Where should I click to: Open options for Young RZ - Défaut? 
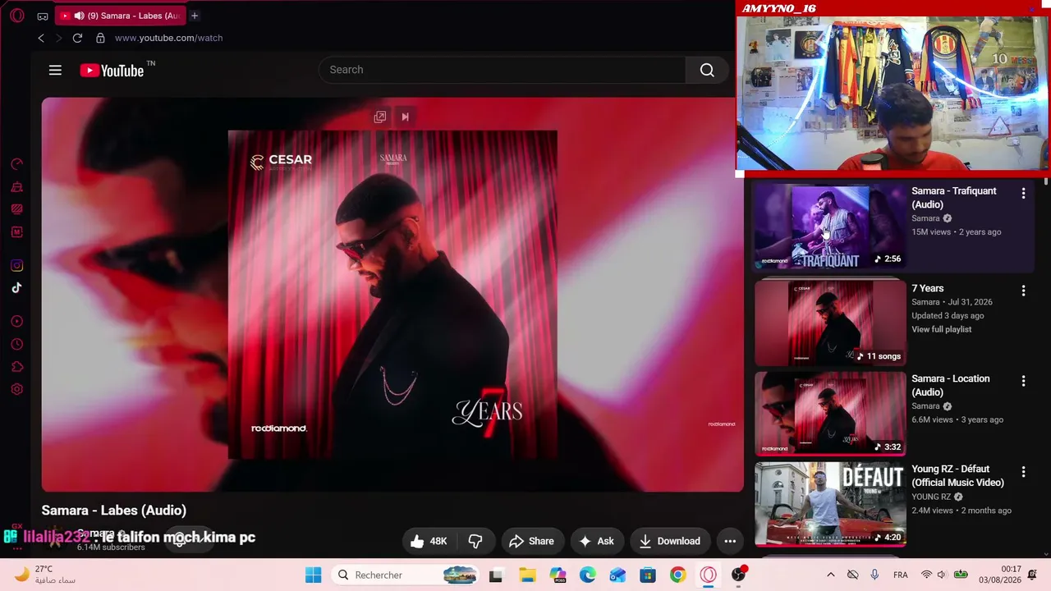point(1023,472)
